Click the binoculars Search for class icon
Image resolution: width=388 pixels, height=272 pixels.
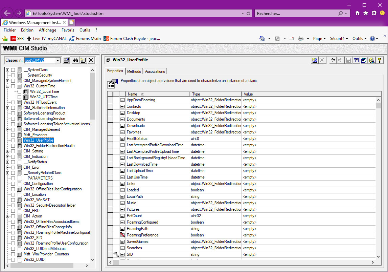(x=76, y=60)
